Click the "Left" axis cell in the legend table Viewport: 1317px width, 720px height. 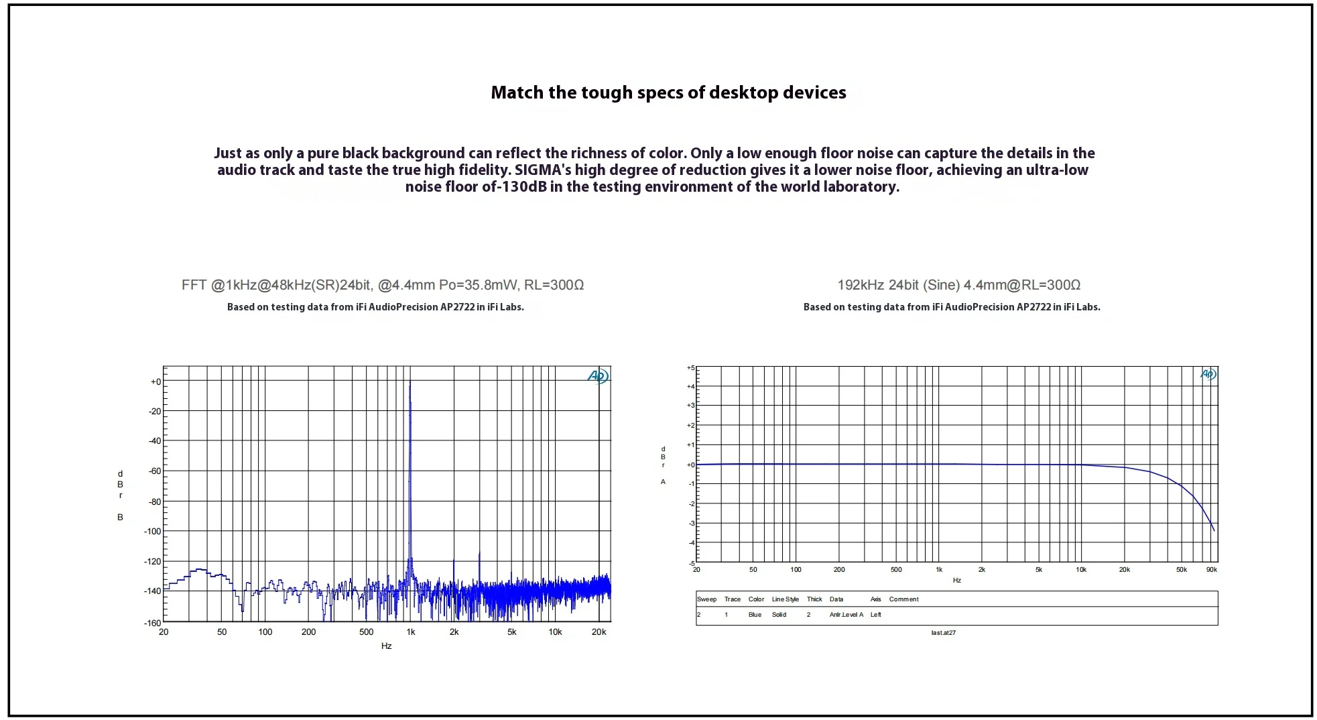click(876, 615)
